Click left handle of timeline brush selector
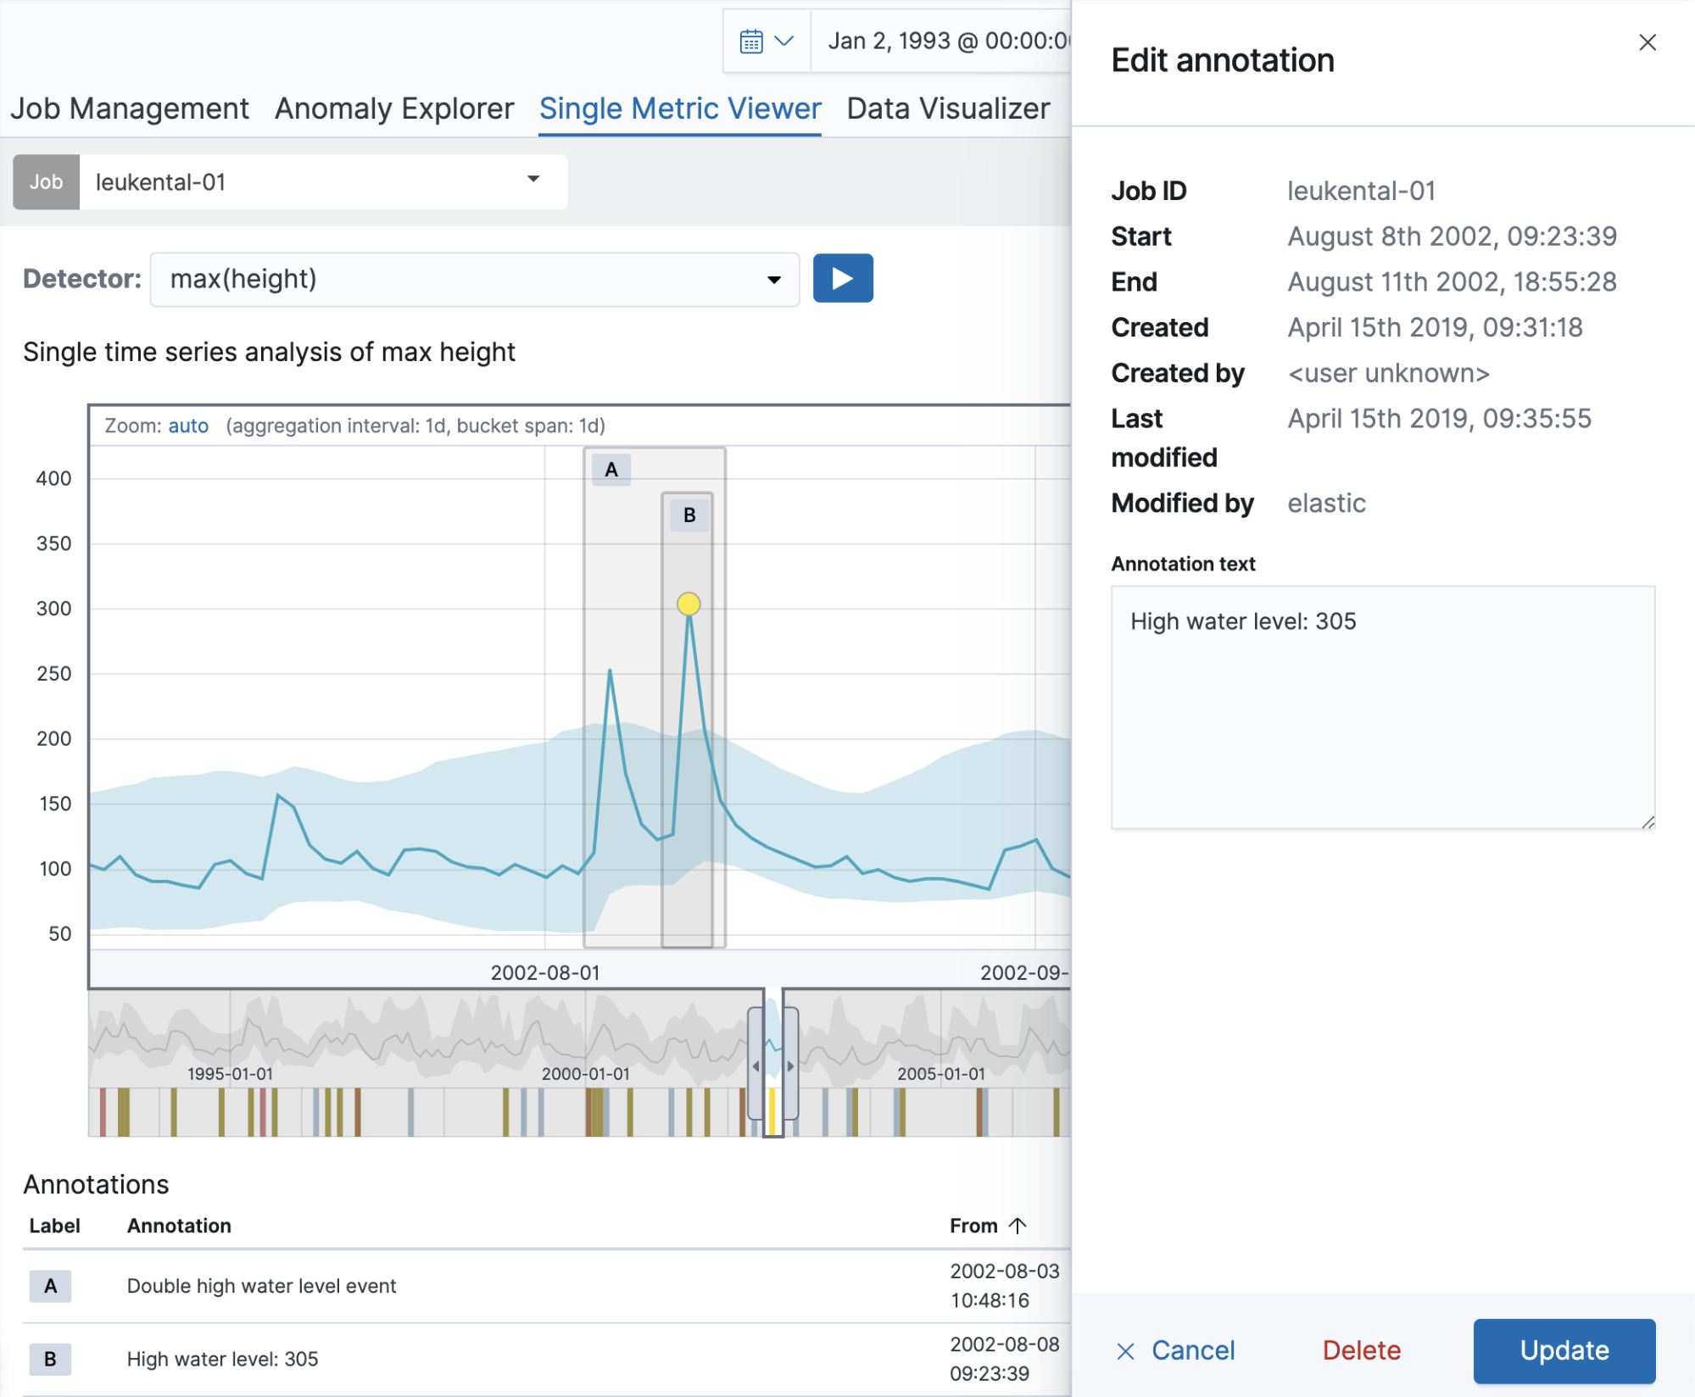The width and height of the screenshot is (1695, 1397). 756,1065
